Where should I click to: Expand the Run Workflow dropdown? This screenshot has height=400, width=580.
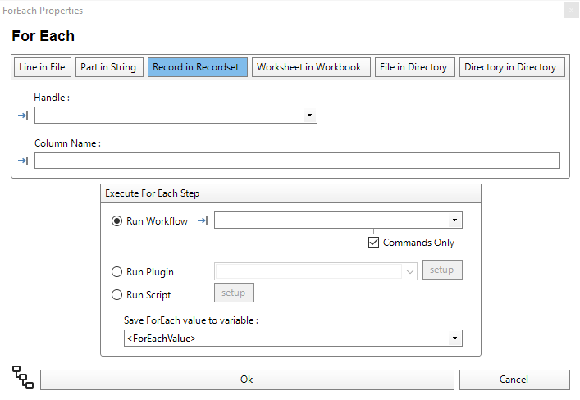[x=454, y=220]
